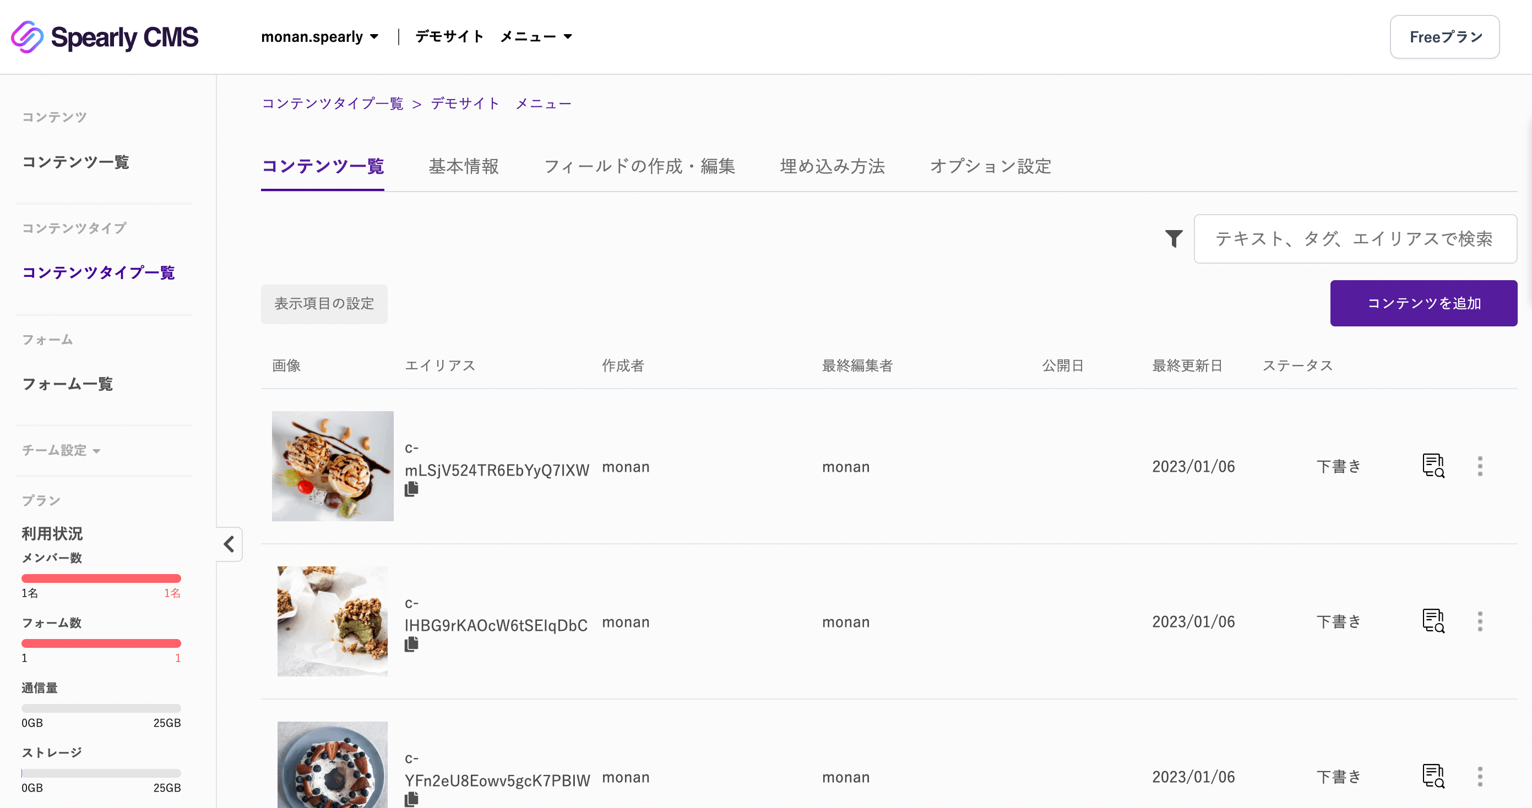Click デモサイト メニュー breadcrumb link

501,104
